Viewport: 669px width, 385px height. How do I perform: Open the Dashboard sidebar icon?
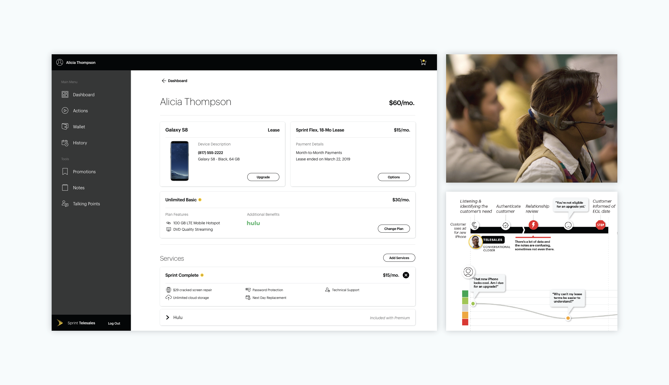(65, 94)
